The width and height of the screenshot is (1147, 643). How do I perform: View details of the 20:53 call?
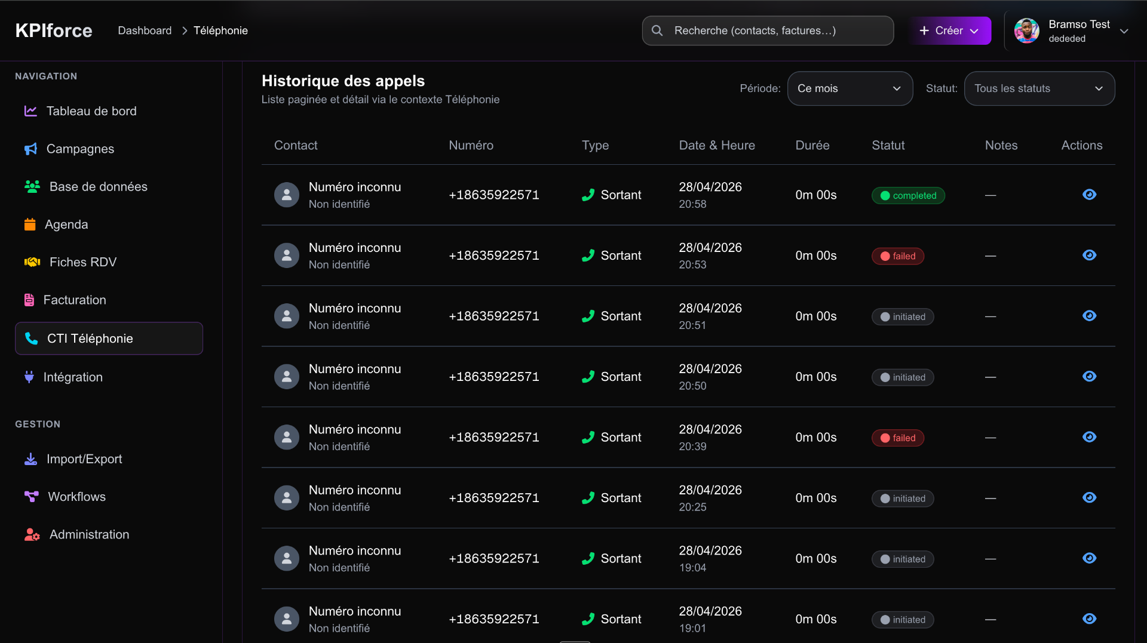1089,255
